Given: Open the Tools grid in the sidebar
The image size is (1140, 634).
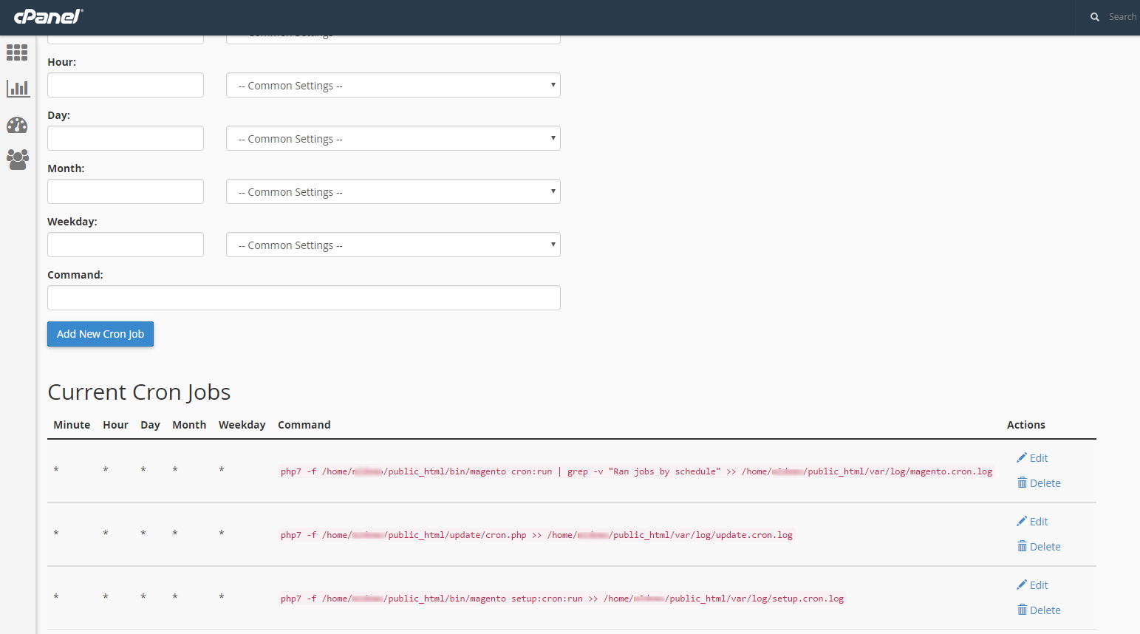Looking at the screenshot, I should [x=17, y=52].
